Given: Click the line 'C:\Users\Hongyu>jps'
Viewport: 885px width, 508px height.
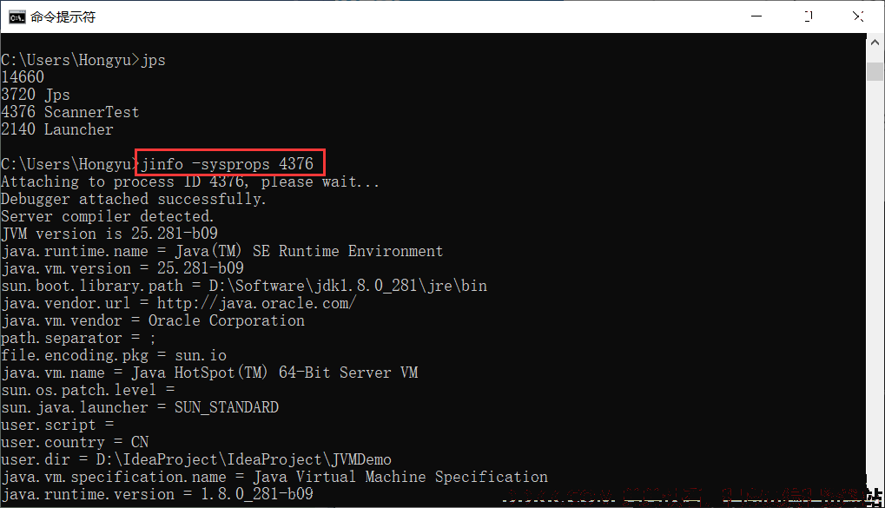Looking at the screenshot, I should [83, 60].
